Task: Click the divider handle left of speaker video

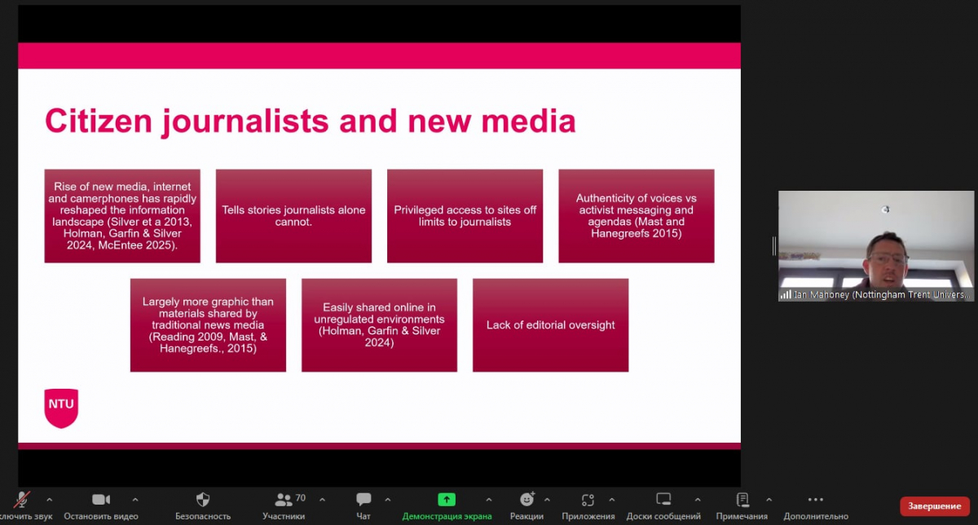Action: point(774,246)
